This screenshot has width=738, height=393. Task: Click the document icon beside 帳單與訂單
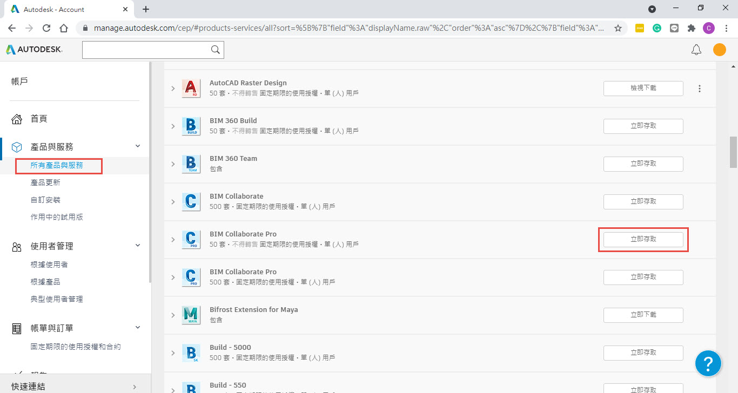(x=17, y=328)
